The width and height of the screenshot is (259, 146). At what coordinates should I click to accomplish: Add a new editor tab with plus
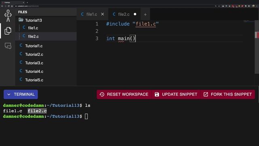coord(145,15)
